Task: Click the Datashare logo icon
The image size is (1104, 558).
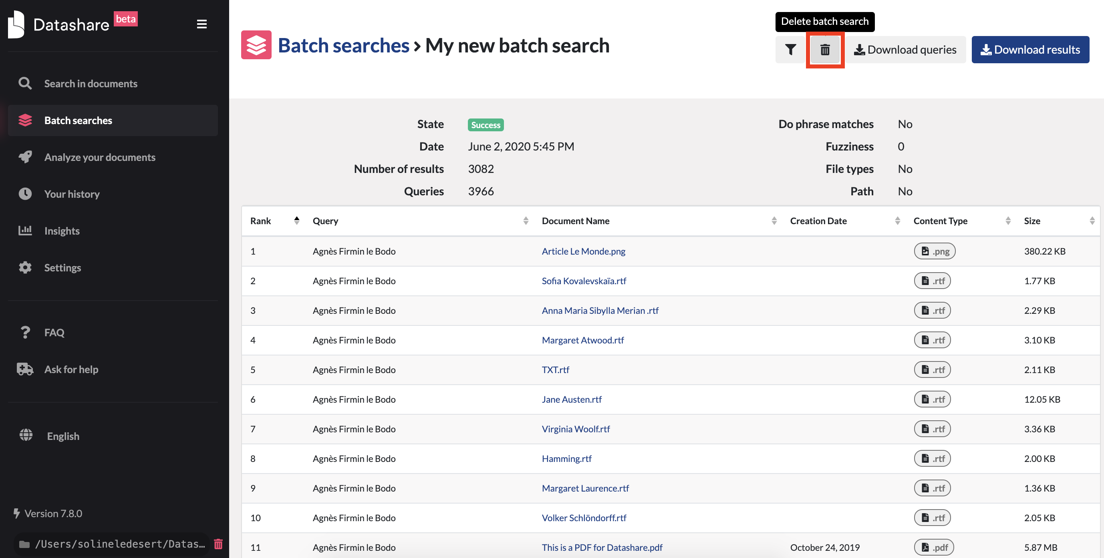Action: pos(16,24)
